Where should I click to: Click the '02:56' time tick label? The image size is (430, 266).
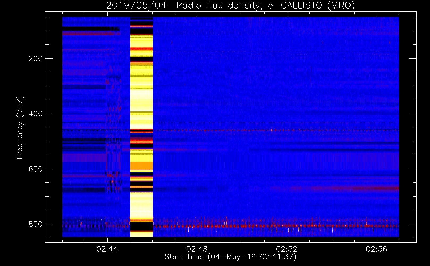tap(377, 249)
